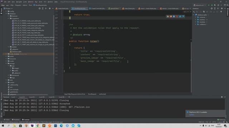Open the Edit menu
Screen dimensions: 229x128
[9, 2]
